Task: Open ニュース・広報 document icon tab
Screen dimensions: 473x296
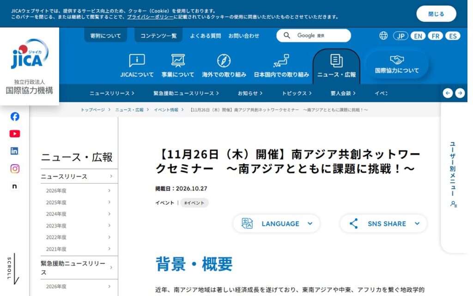Action: pyautogui.click(x=336, y=67)
